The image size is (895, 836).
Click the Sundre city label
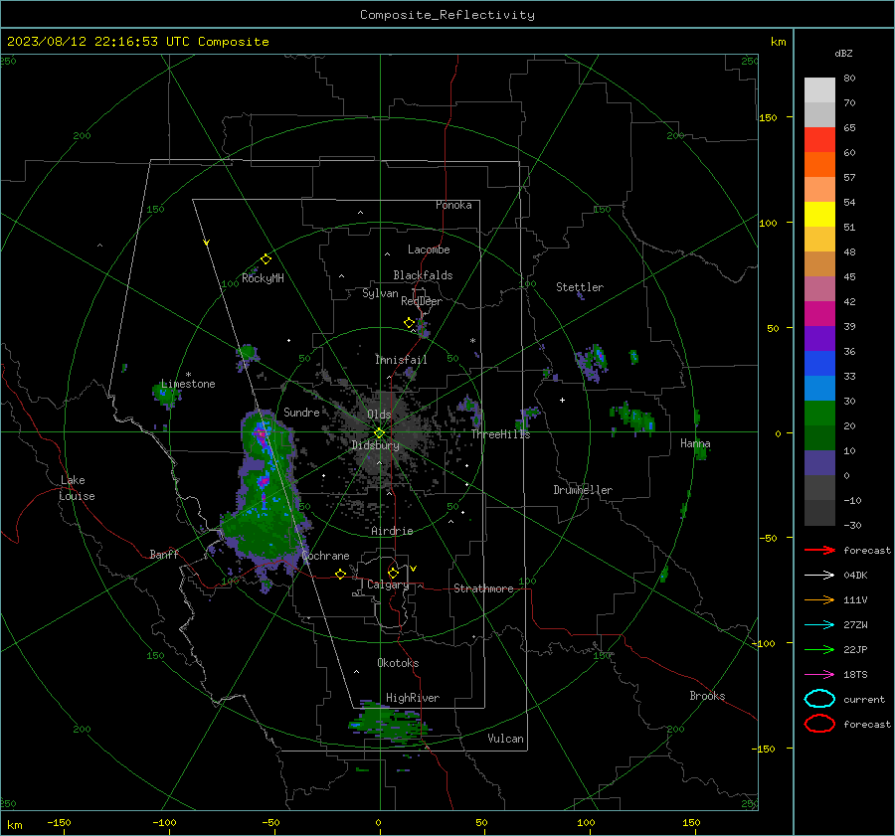(301, 412)
